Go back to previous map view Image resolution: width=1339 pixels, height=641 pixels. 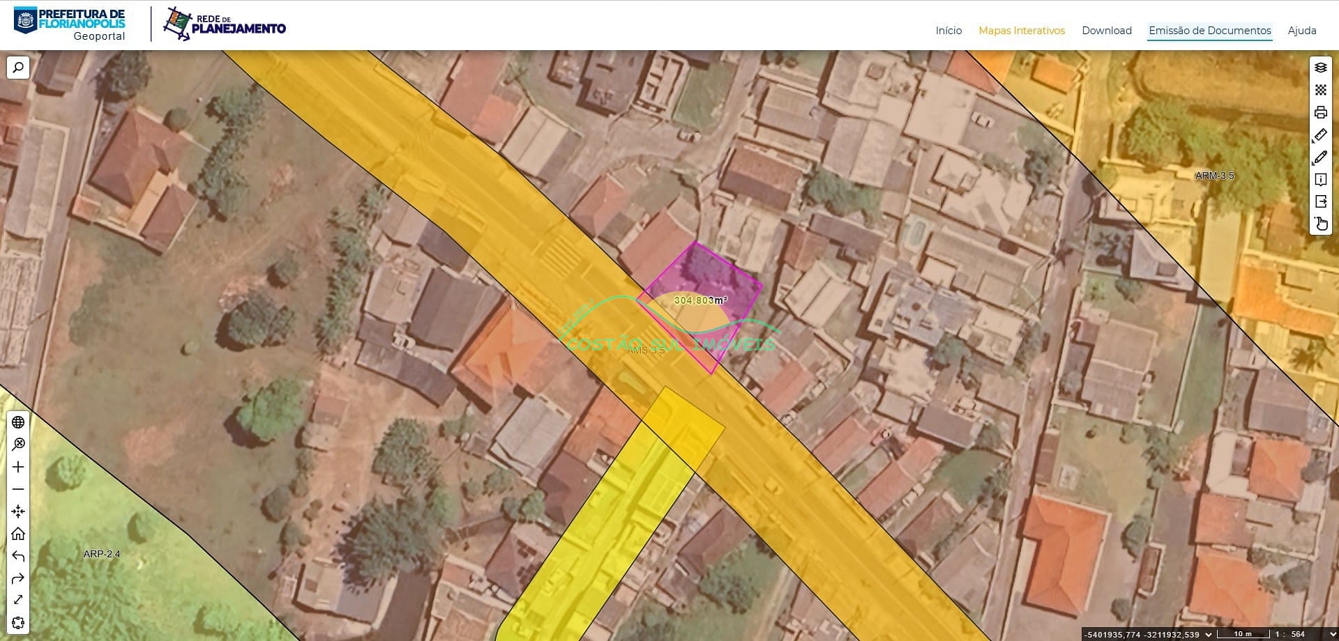point(18,556)
